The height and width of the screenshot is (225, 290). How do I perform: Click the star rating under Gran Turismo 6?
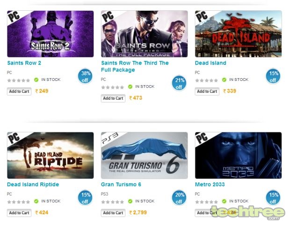pos(112,202)
